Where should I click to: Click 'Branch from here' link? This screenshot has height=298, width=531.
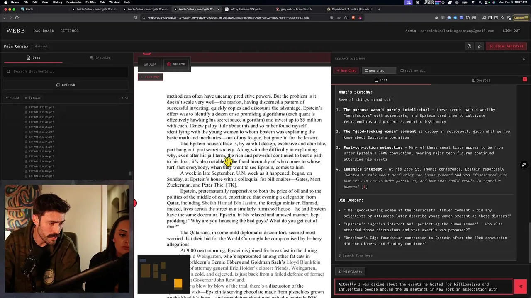355,255
